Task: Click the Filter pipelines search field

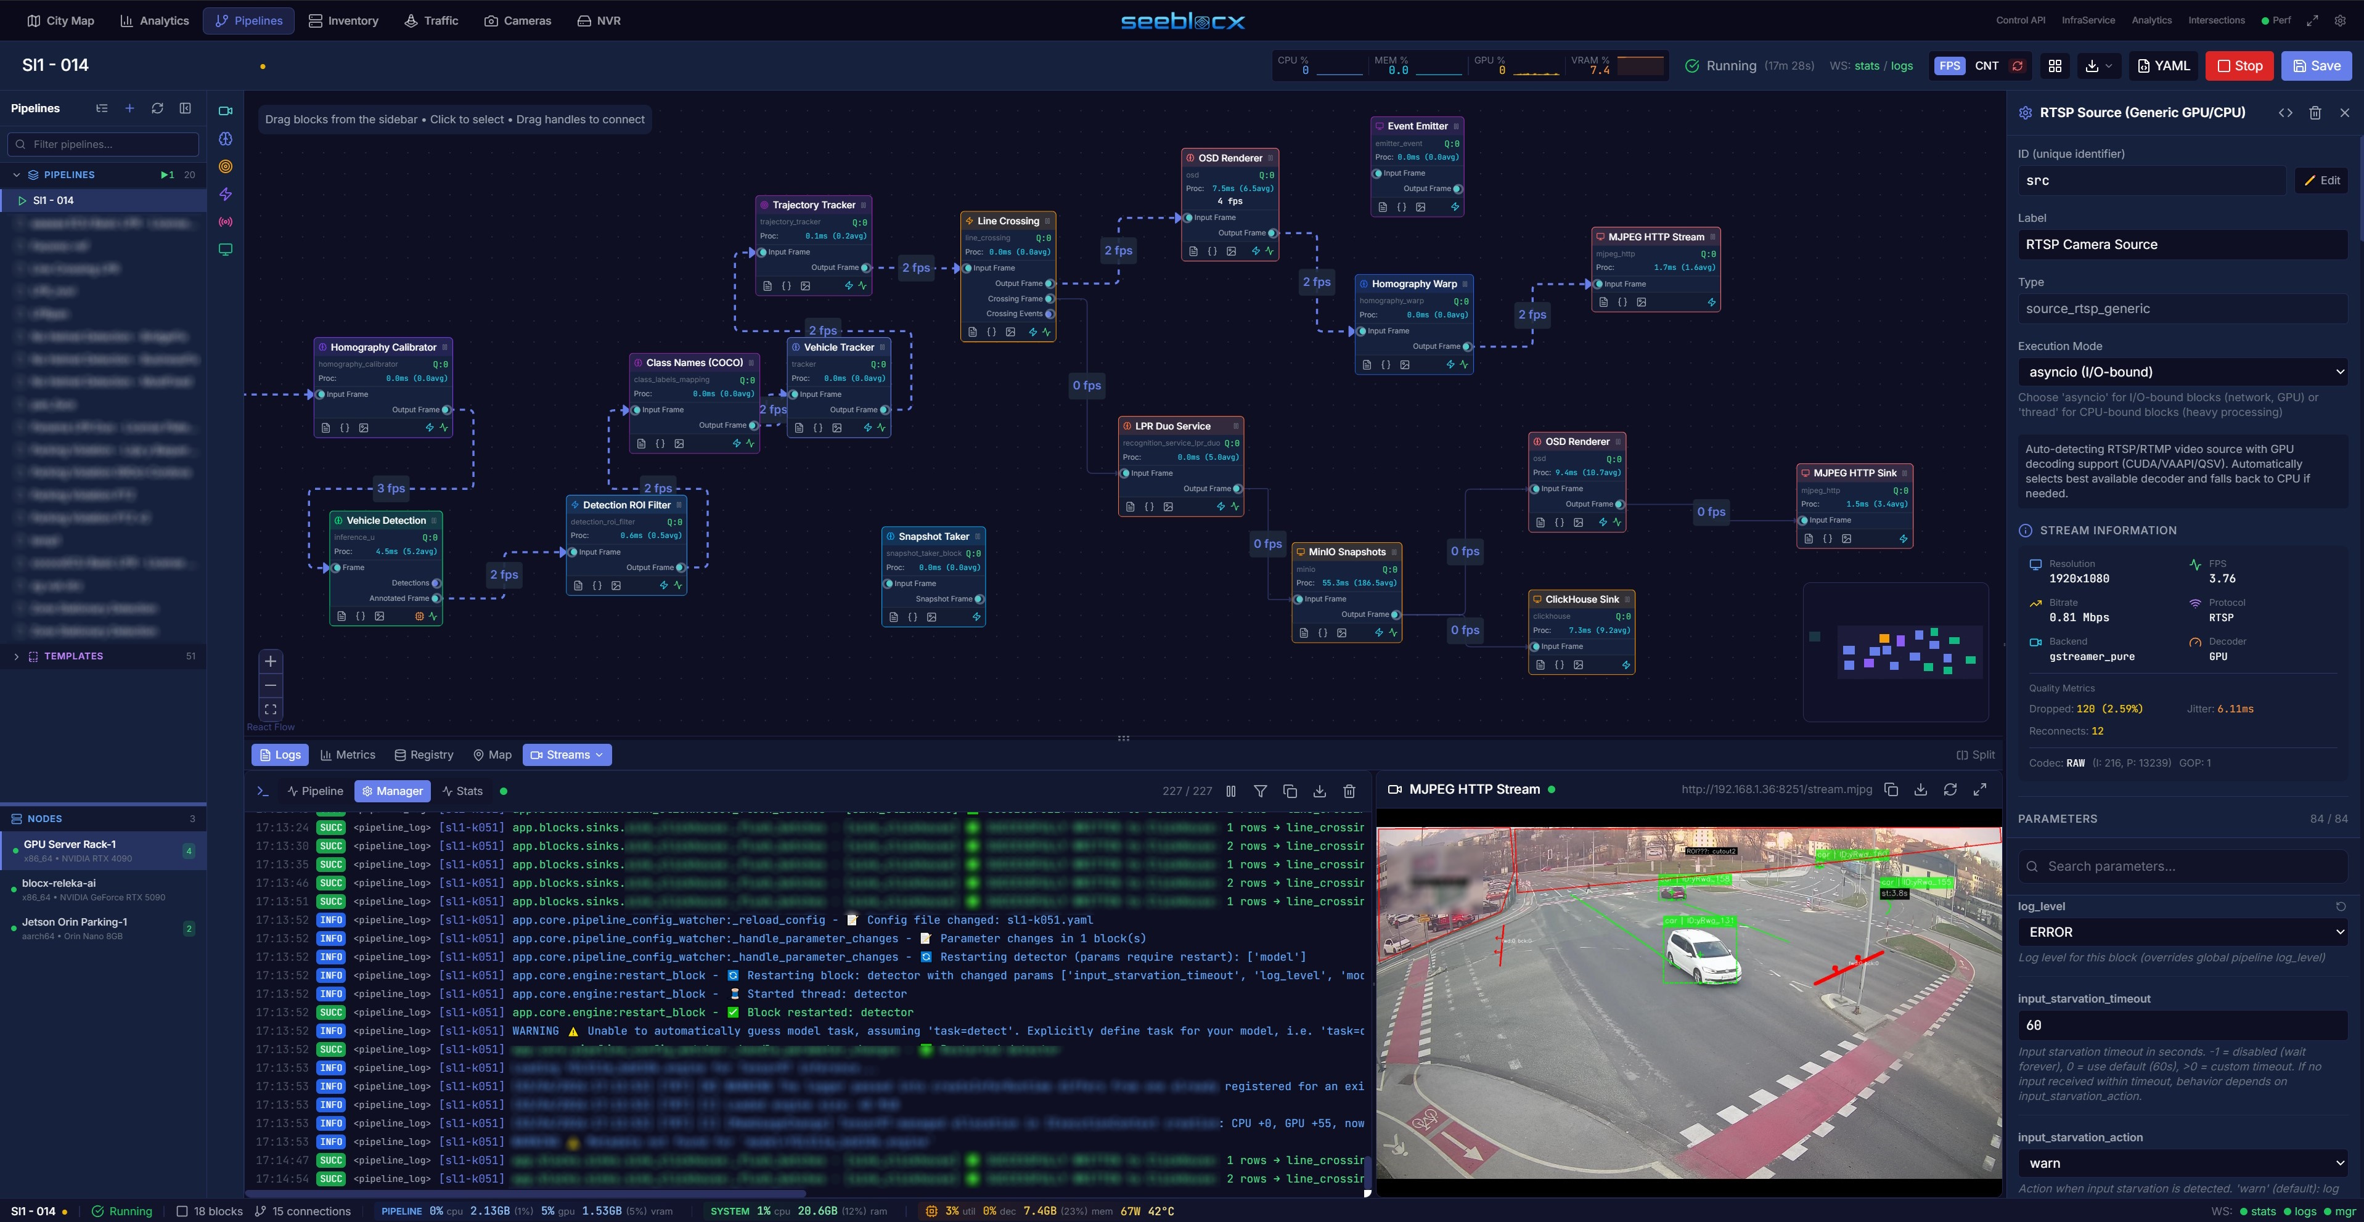Action: [x=104, y=144]
